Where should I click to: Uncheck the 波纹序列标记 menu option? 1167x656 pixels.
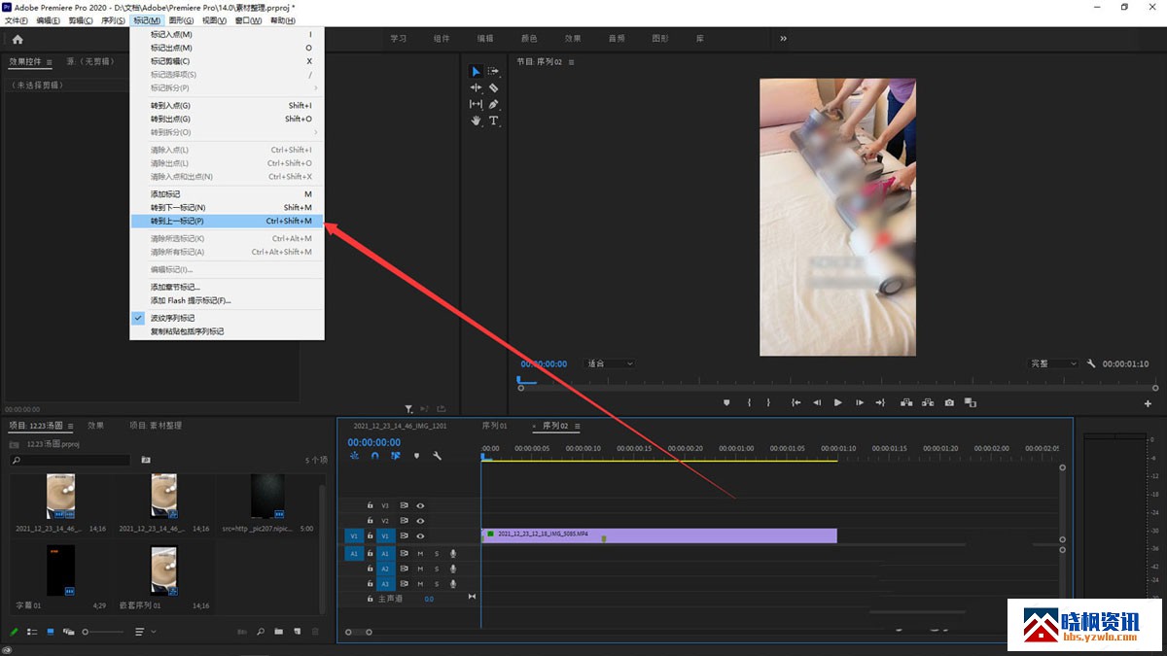[228, 318]
